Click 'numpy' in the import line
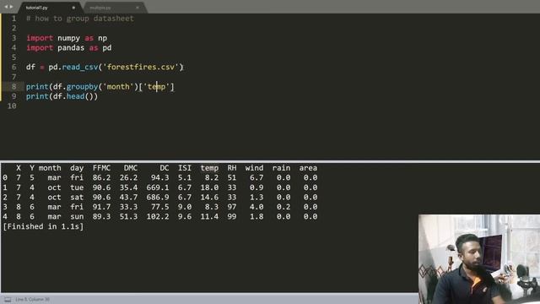This screenshot has width=540, height=304. (x=68, y=38)
